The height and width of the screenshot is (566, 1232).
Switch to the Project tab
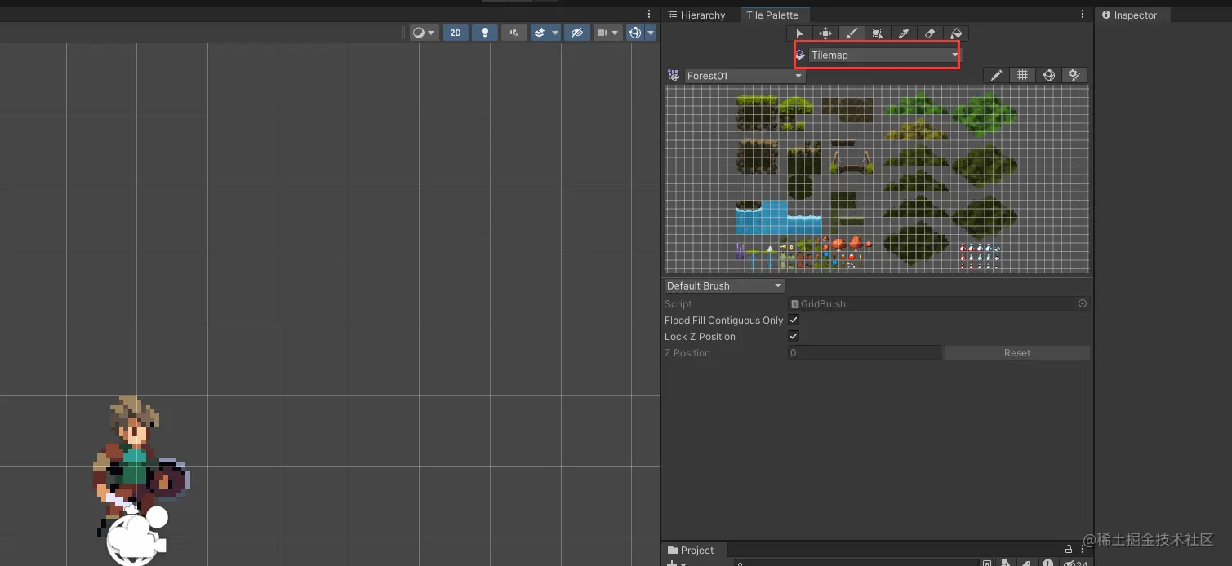691,550
